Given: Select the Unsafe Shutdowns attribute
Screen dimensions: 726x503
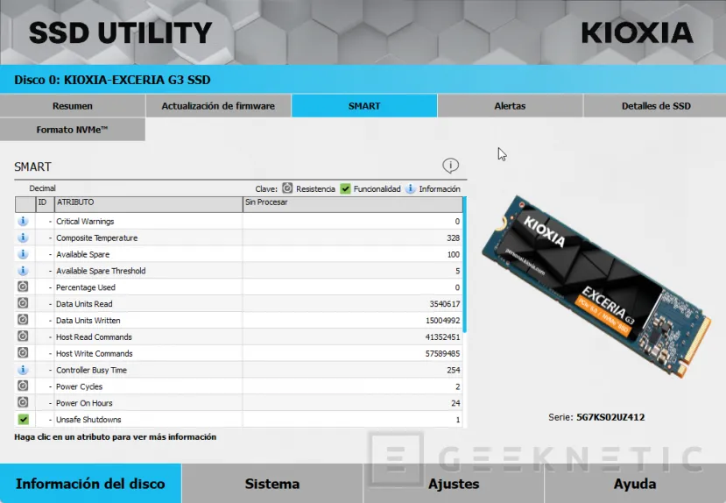Looking at the screenshot, I should tap(88, 420).
